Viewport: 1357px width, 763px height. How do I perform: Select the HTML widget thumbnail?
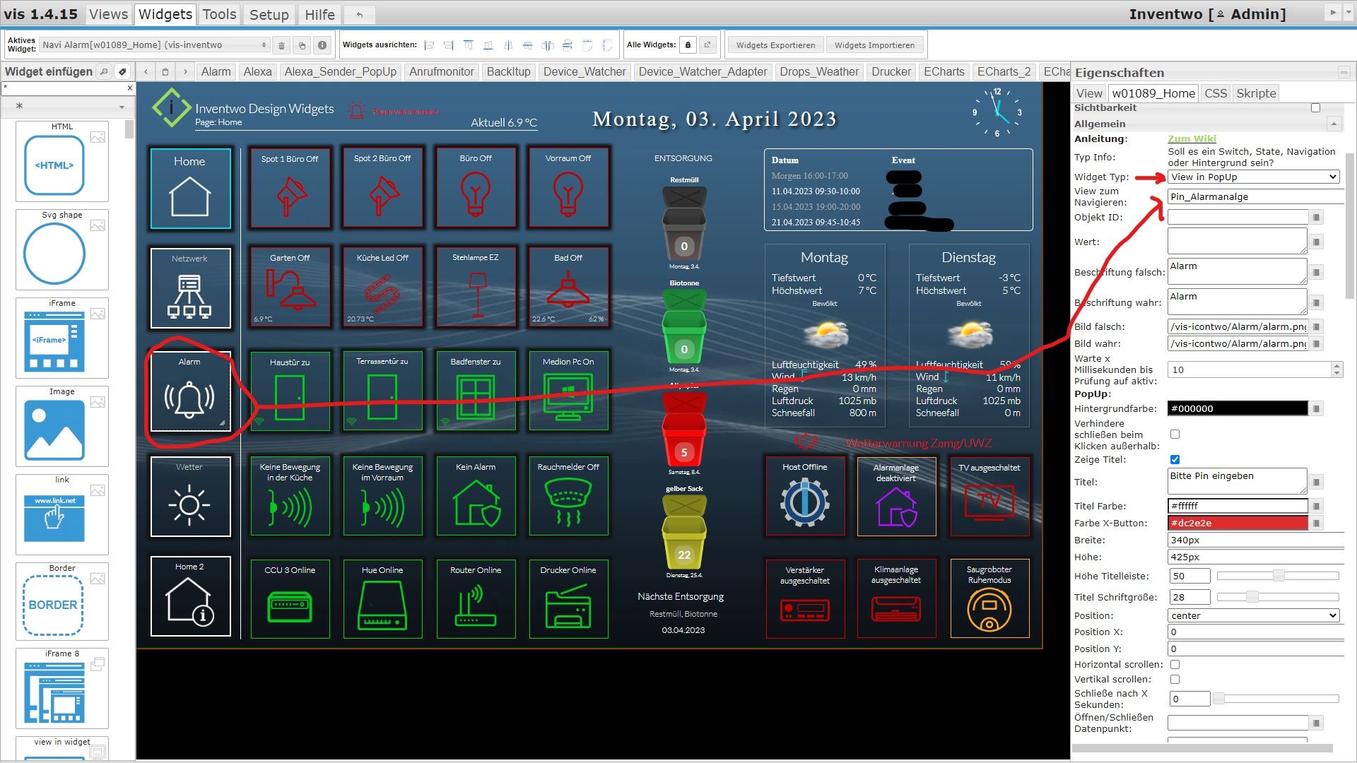pyautogui.click(x=54, y=165)
